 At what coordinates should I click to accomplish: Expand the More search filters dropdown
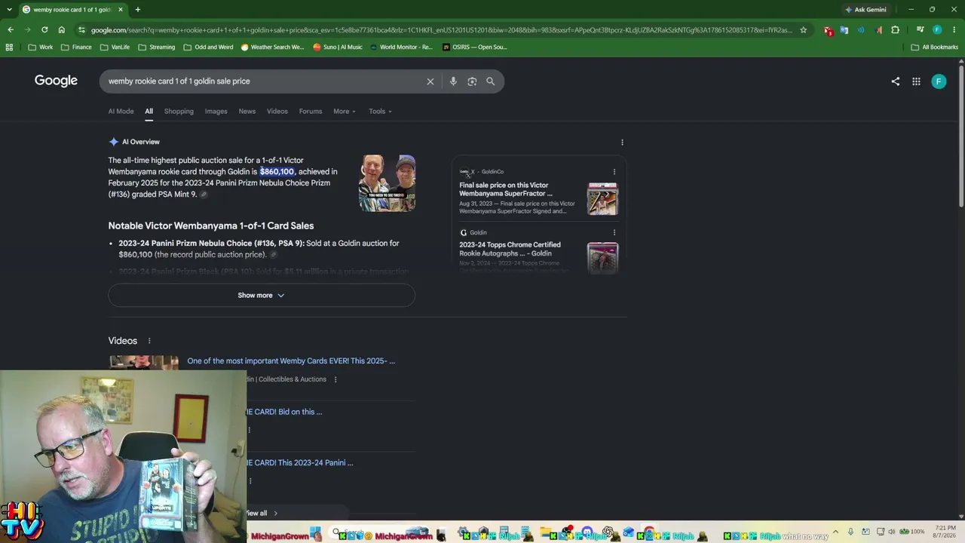coord(345,112)
